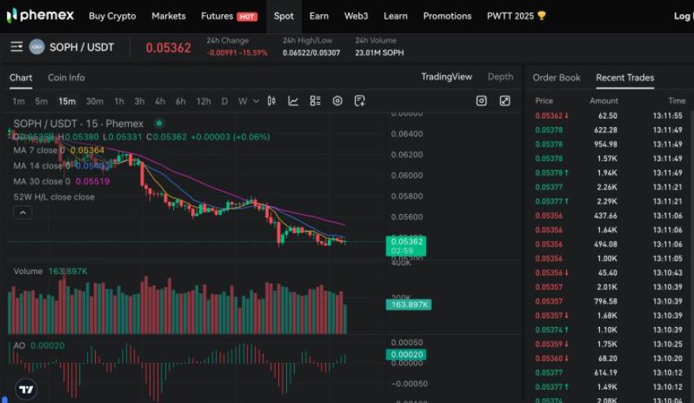
Task: Open the Learn menu
Action: point(396,16)
